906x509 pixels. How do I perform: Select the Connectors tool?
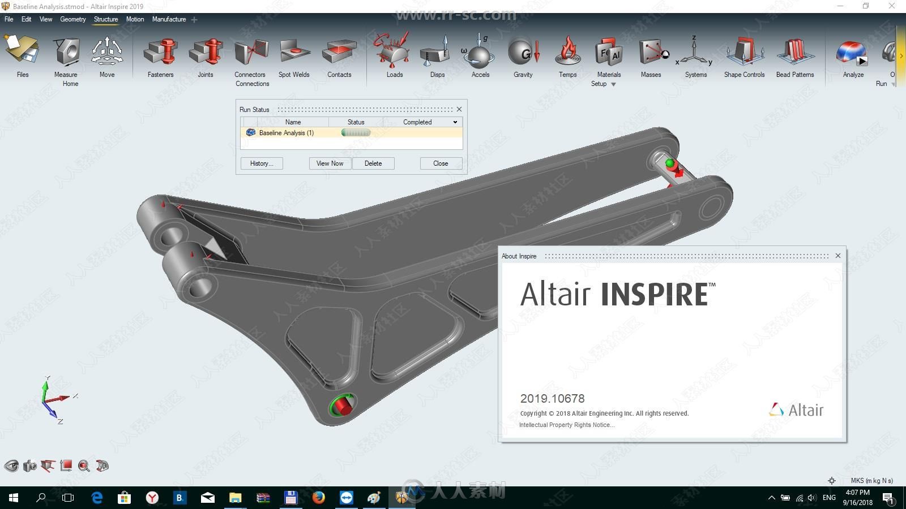tap(251, 51)
